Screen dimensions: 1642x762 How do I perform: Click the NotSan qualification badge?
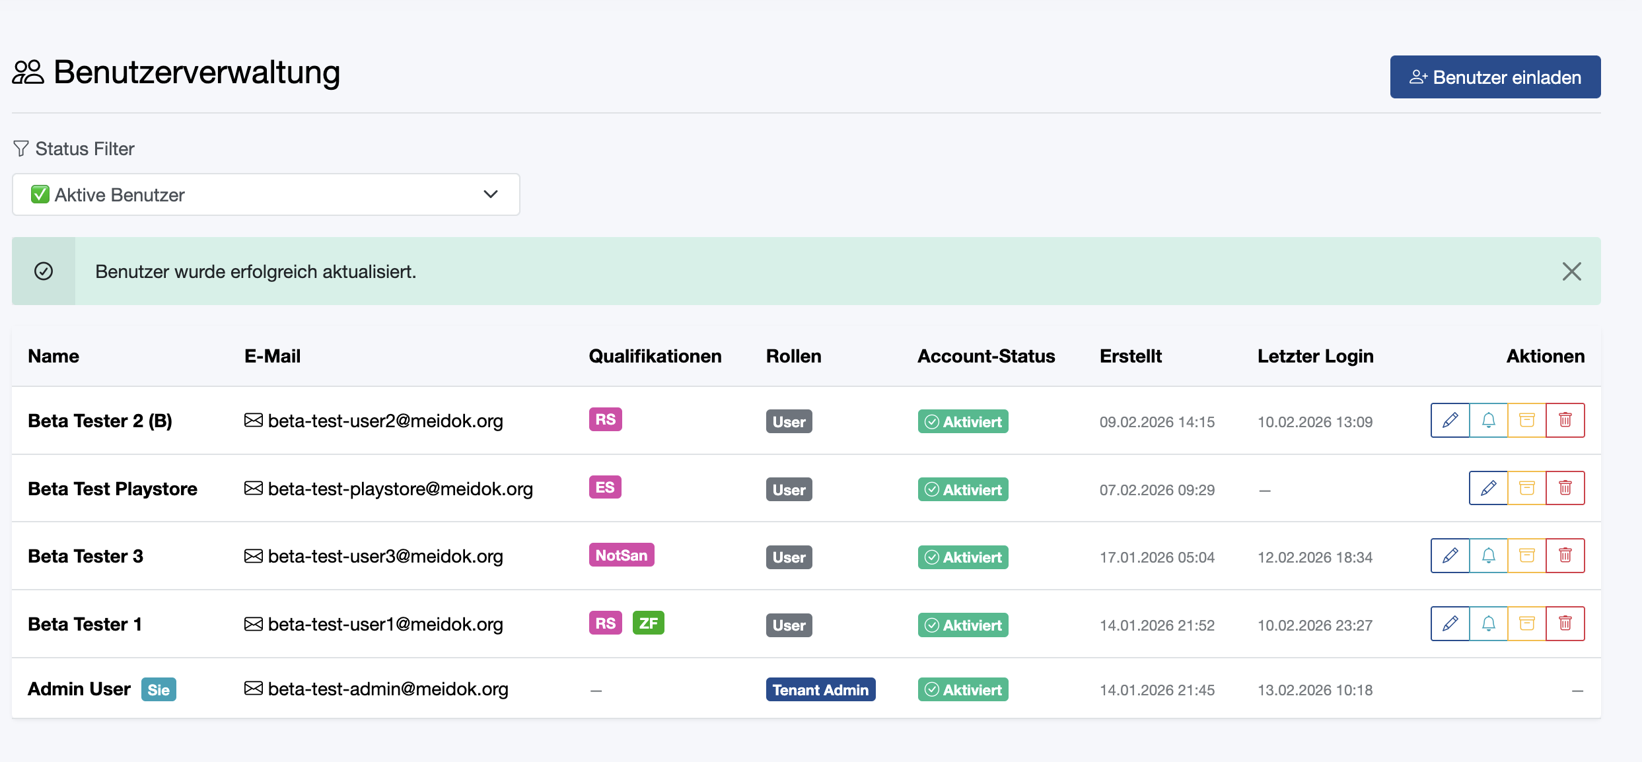(x=621, y=555)
